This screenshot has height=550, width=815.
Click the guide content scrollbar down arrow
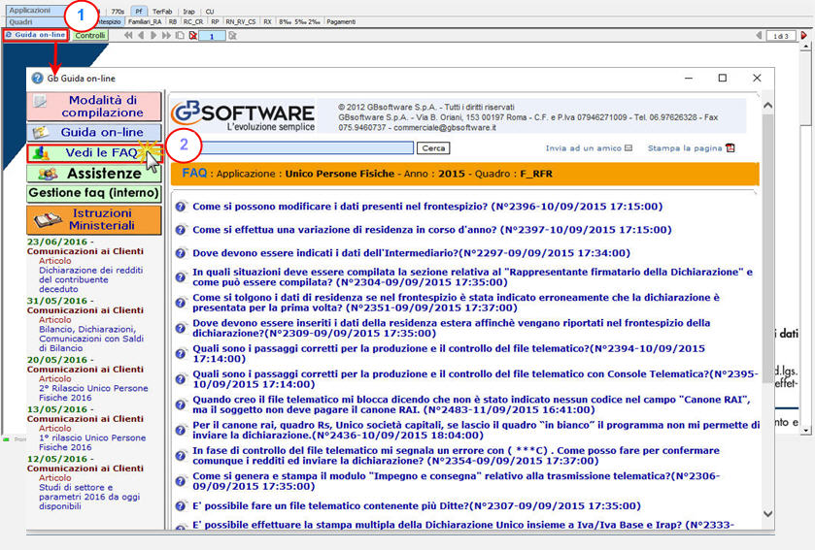[768, 514]
